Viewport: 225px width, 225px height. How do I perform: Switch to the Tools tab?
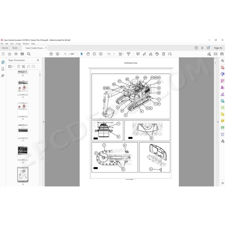click(15, 48)
